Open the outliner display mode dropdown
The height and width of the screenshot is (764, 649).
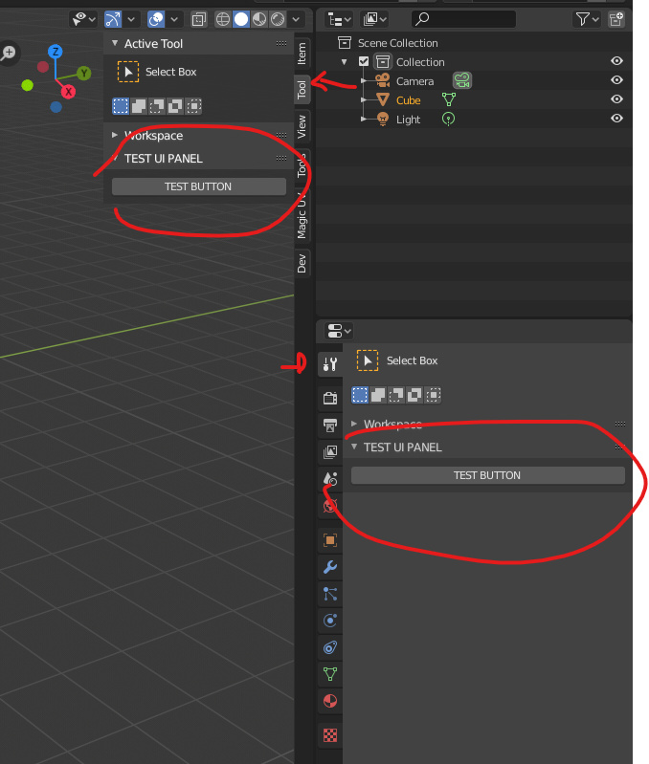point(339,19)
